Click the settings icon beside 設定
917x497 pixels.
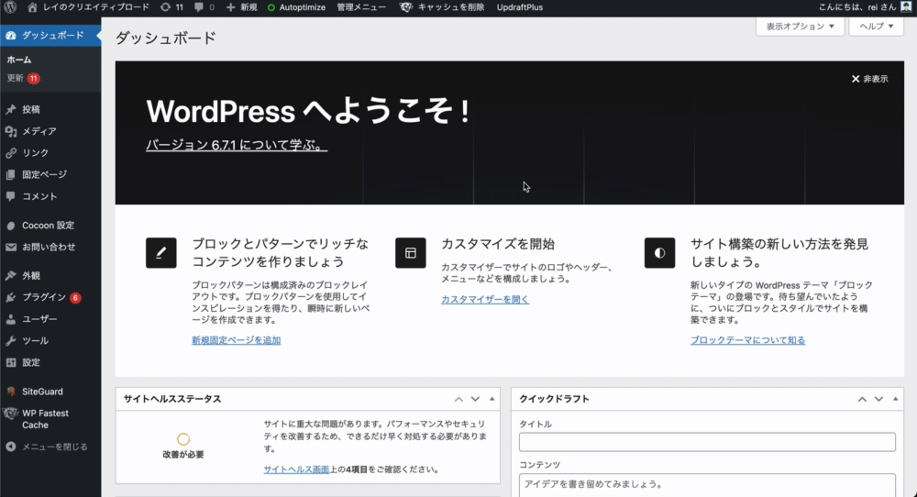11,362
